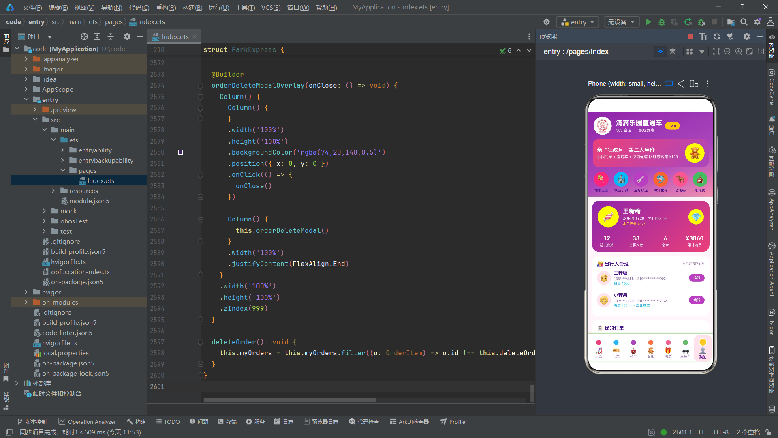Hide the previewer panel with minimize dash

[x=760, y=36]
